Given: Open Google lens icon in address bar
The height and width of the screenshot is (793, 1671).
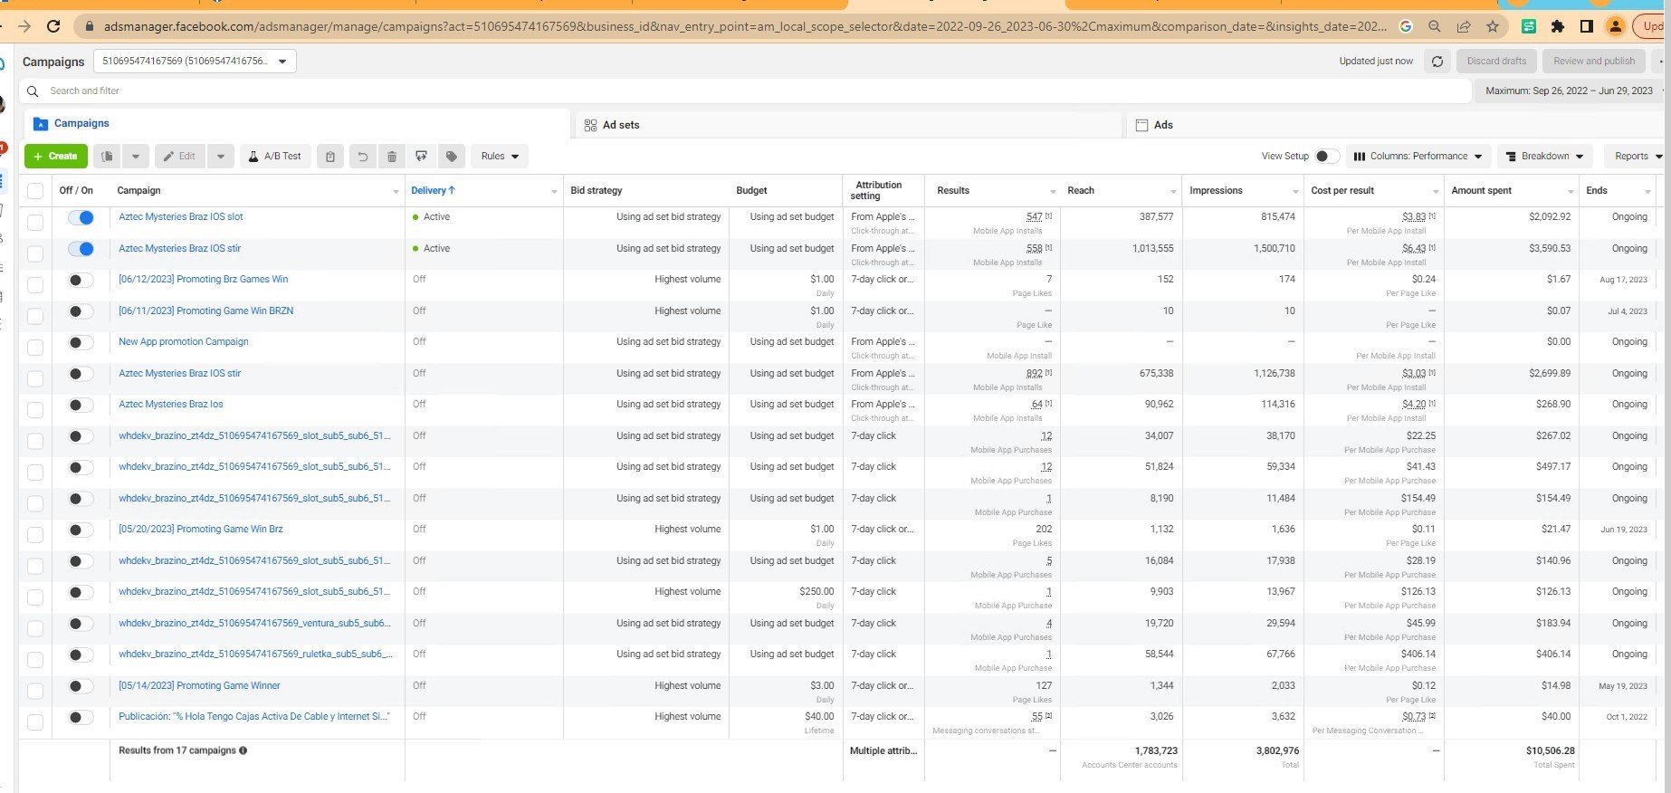Looking at the screenshot, I should click(x=1406, y=26).
